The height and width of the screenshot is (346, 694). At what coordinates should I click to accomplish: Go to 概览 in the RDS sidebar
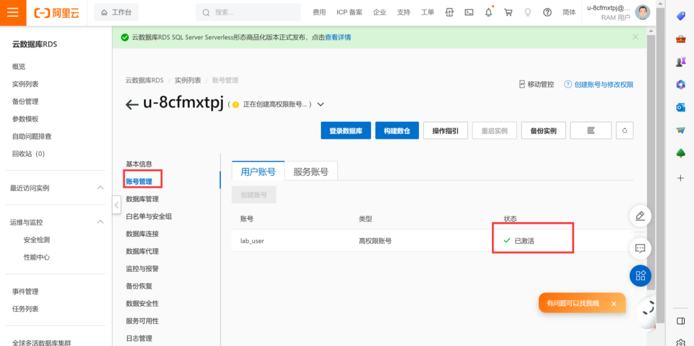click(x=19, y=66)
